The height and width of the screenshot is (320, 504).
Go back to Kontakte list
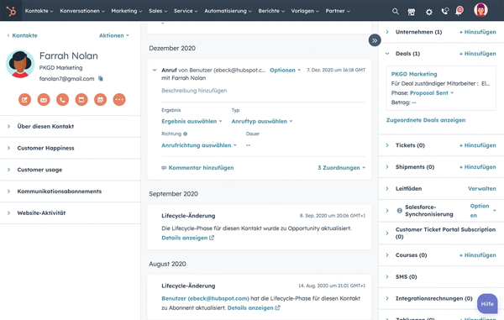[x=22, y=35]
